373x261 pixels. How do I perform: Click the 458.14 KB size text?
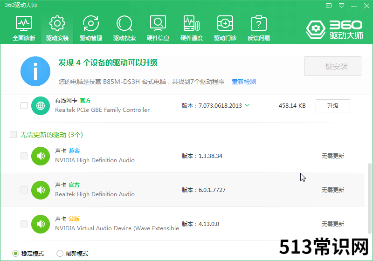click(292, 106)
